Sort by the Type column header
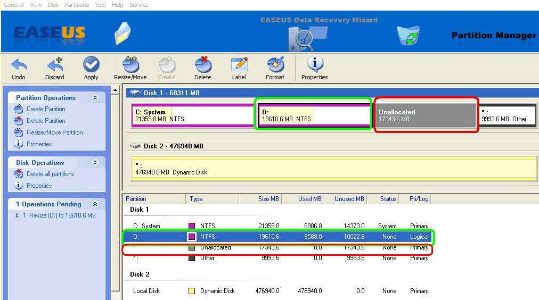The width and height of the screenshot is (539, 300). [212, 199]
